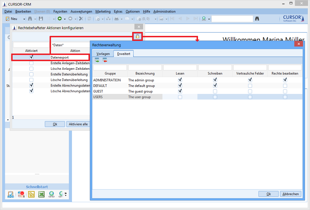The image size is (310, 210).
Task: Click Abbrechen in Rechteverwaltung dialog
Action: click(x=291, y=194)
